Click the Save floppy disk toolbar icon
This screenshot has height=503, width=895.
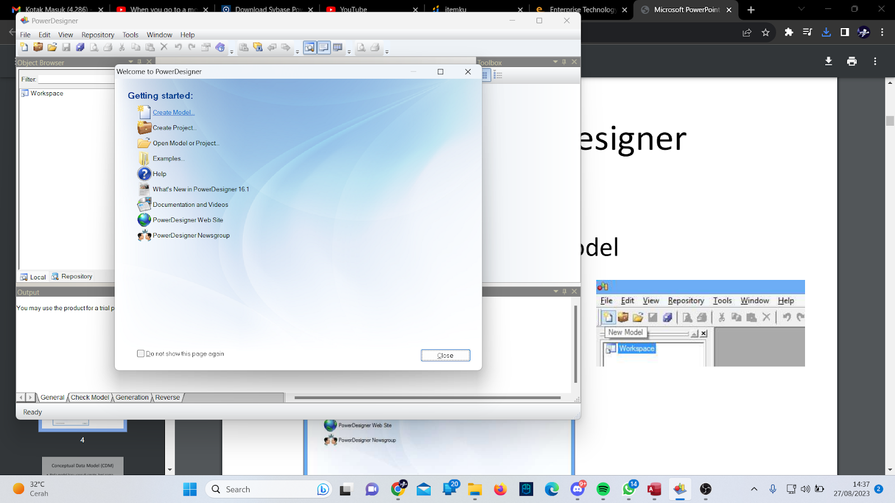click(66, 48)
